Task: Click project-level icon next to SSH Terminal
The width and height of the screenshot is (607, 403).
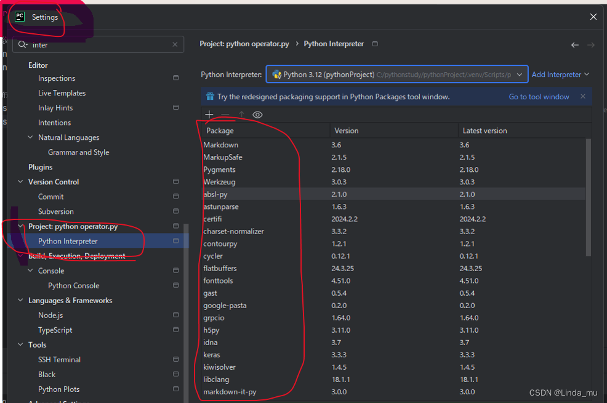Action: [175, 359]
